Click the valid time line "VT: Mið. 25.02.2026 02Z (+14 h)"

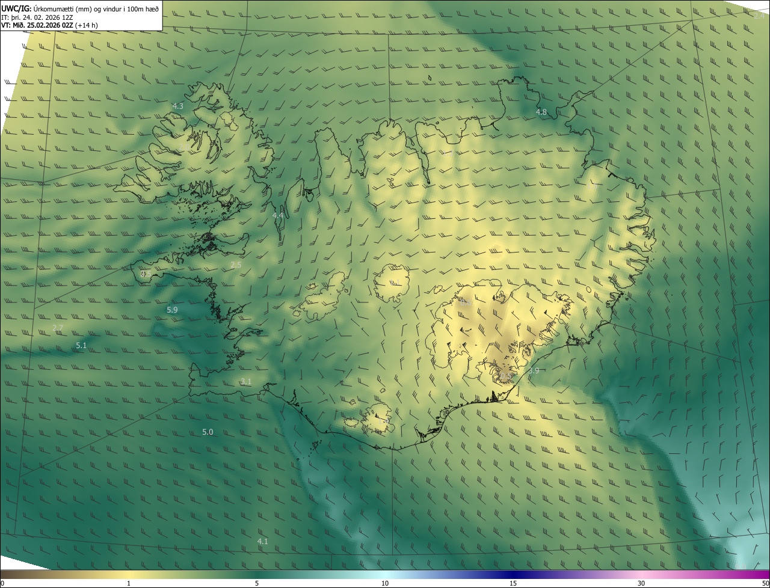pyautogui.click(x=50, y=25)
